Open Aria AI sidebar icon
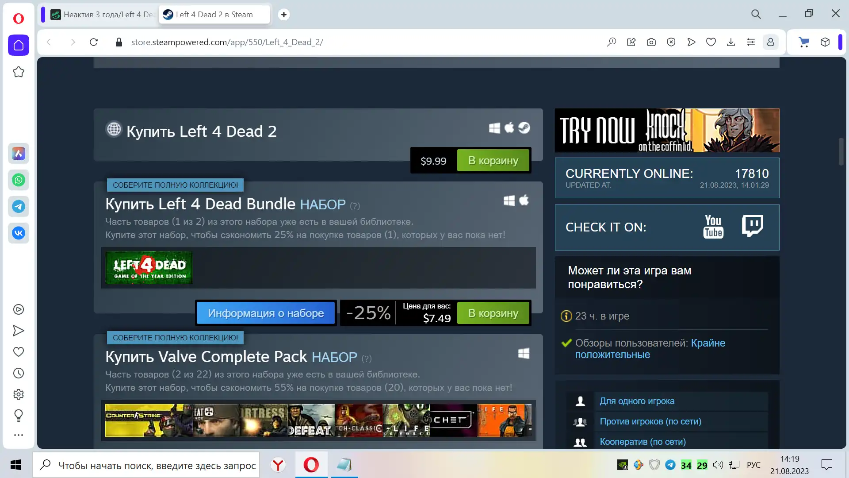This screenshot has width=849, height=478. [19, 154]
